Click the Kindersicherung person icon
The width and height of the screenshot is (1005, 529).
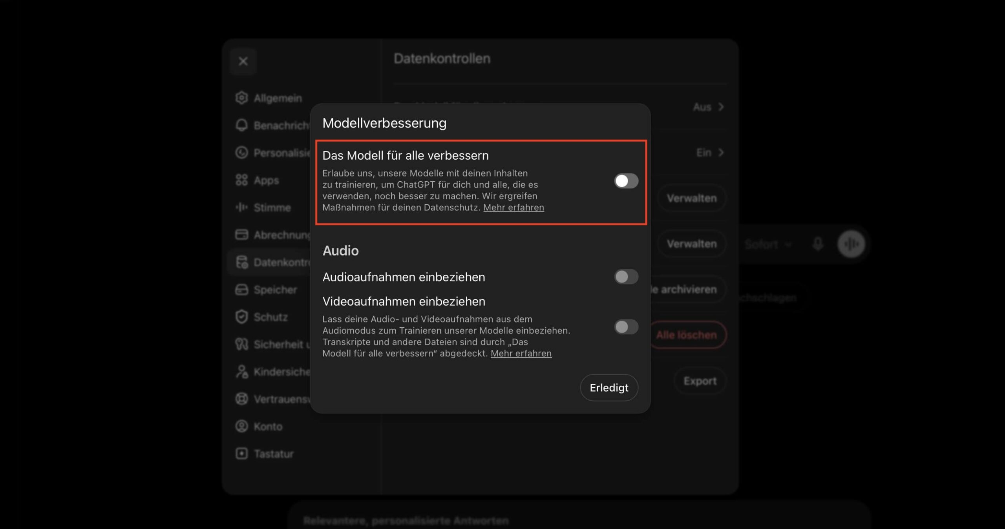click(241, 372)
